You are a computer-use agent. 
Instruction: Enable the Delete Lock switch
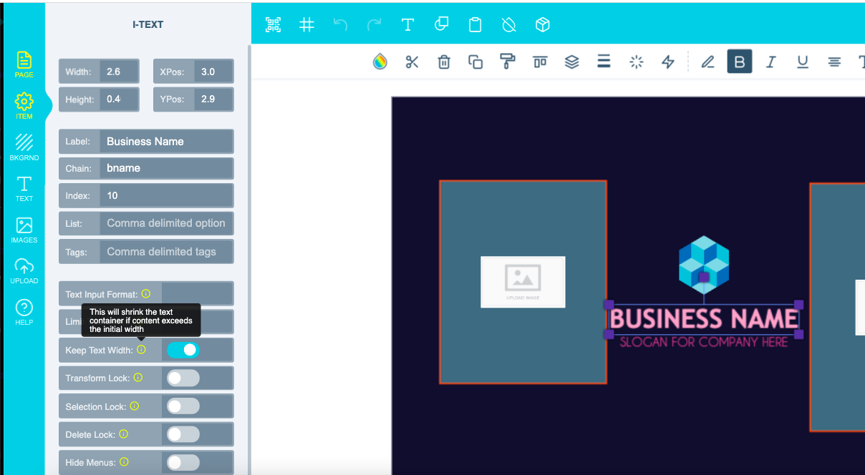coord(183,434)
